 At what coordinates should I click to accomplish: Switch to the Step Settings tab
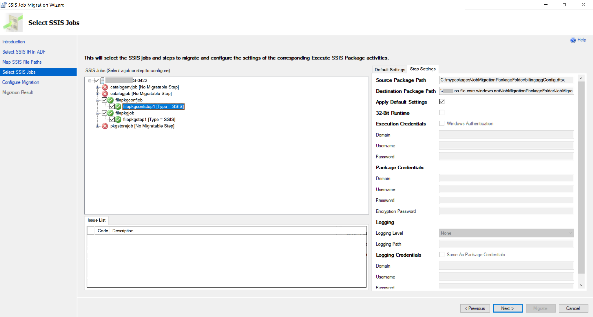pos(423,69)
